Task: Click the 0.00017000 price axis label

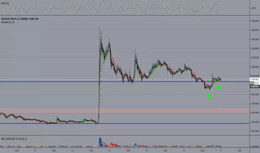Action: coord(255,95)
